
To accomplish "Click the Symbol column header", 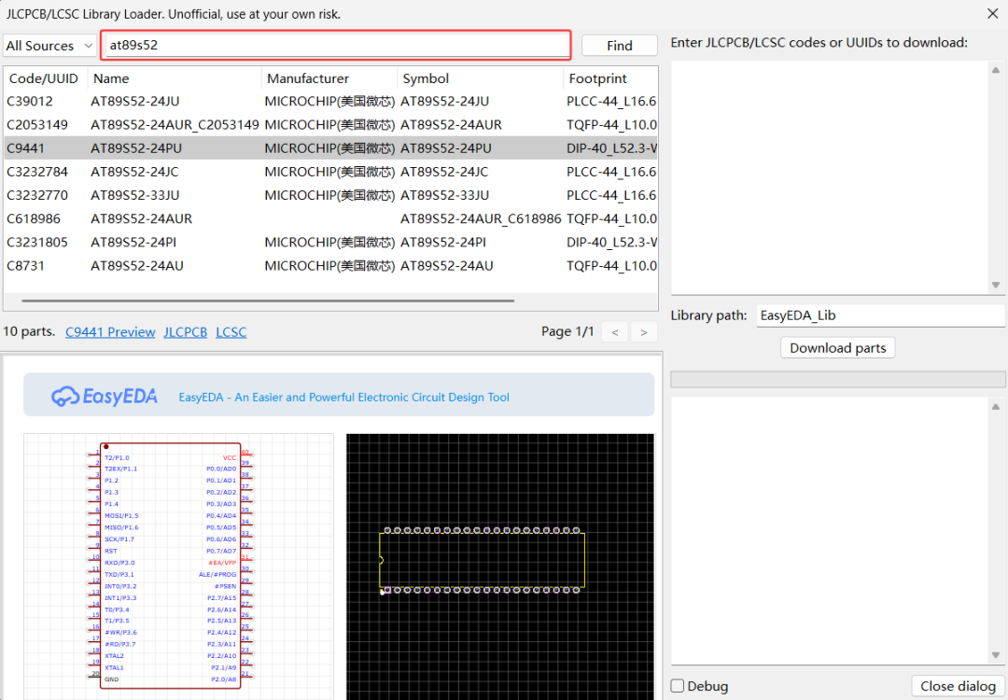I will coord(480,78).
